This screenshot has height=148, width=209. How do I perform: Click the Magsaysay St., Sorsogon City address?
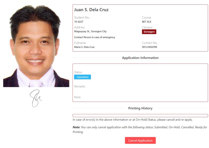[x=90, y=31]
